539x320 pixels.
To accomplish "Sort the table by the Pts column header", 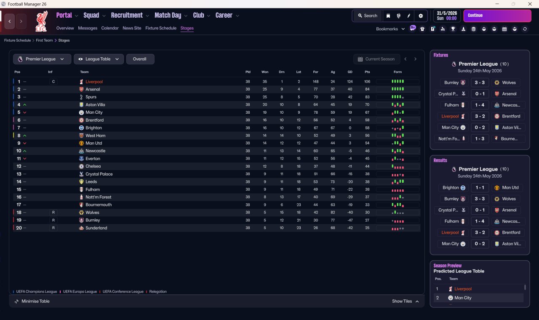I will (367, 72).
